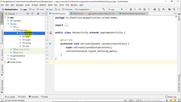181x102 pixels.
Task: Open the Build tool window
Action: [44, 97]
